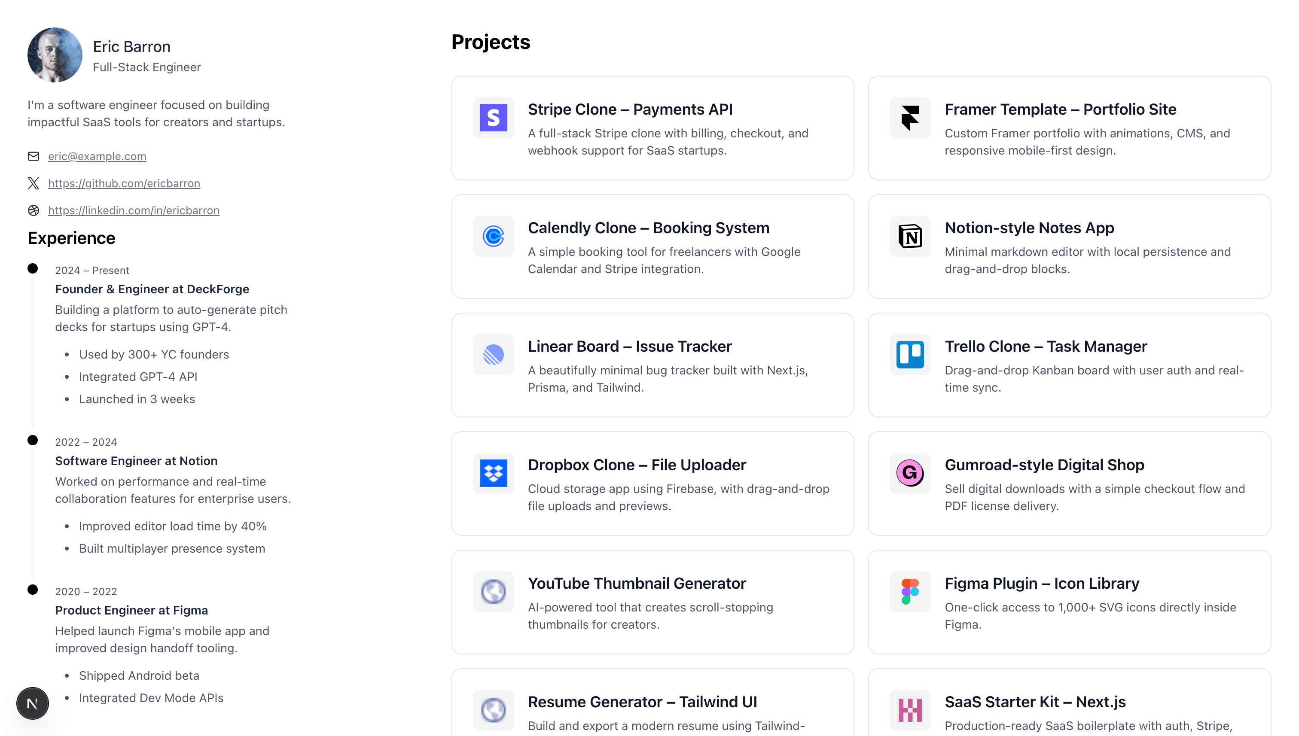
Task: Open the round N badge at bottom left
Action: point(32,703)
